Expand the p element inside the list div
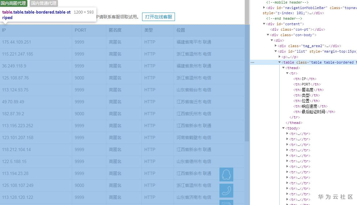Screen dimensions: 357x205 (280, 57)
